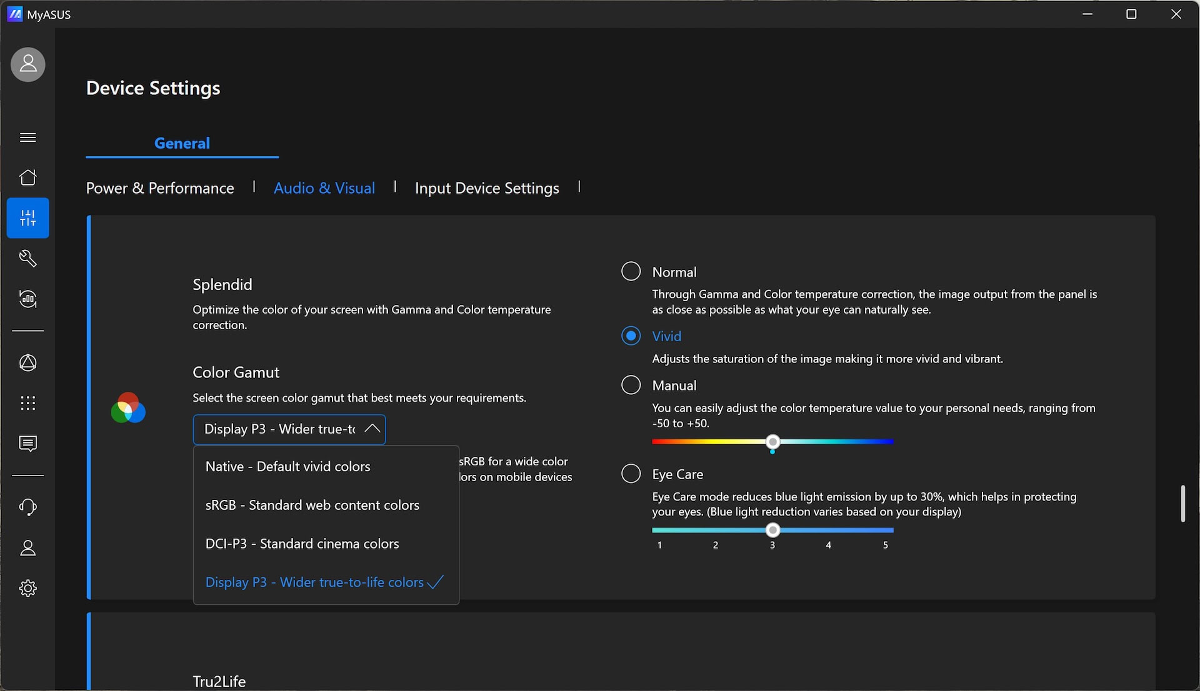Click the Splendid RGB color circles icon
Screen dimensions: 1200x691
click(128, 408)
